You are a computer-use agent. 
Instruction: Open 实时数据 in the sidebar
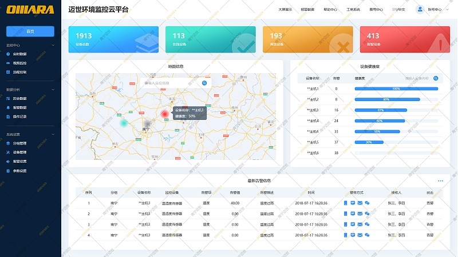19,54
